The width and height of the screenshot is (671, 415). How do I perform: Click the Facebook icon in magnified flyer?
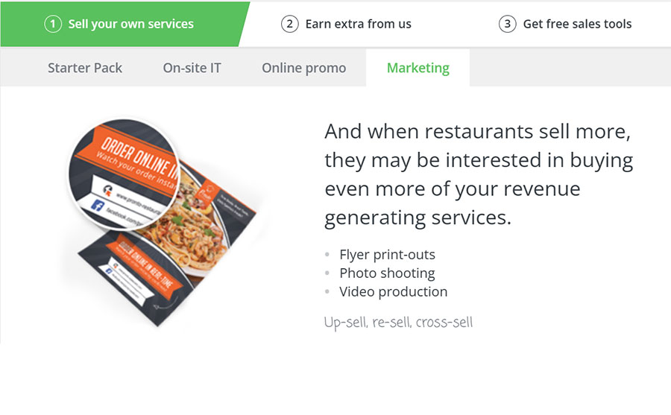(97, 206)
